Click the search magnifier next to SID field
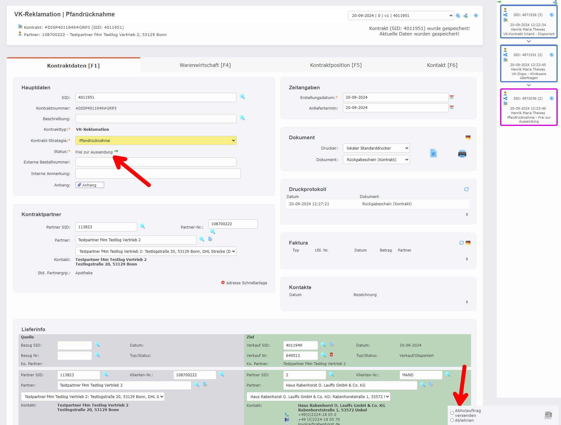This screenshot has height=425, width=561. [x=242, y=97]
